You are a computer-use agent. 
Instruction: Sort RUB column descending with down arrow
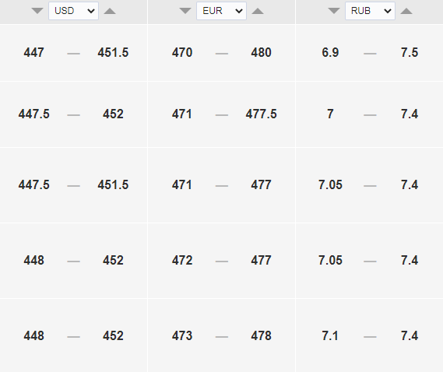tap(334, 11)
